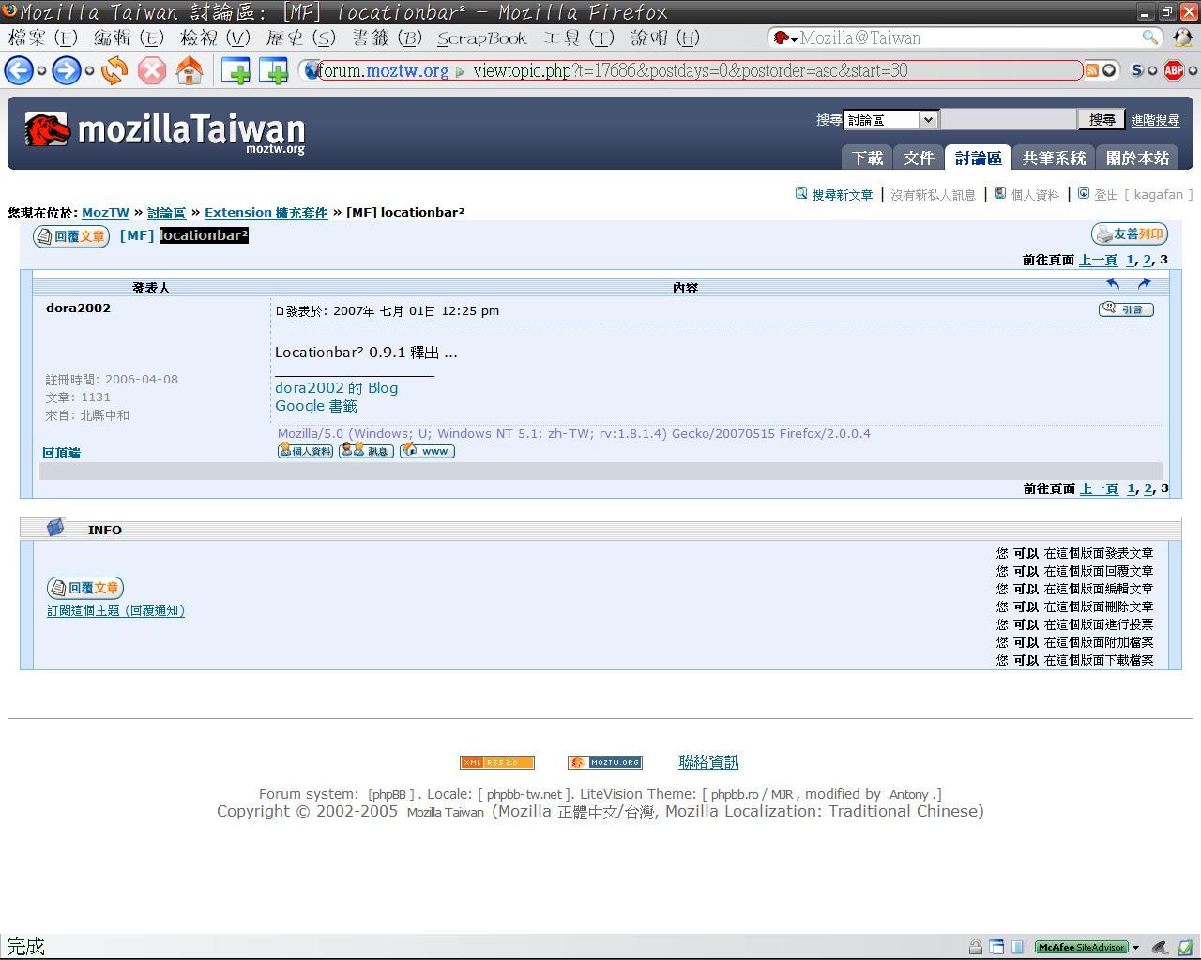The height and width of the screenshot is (960, 1201).
Task: Click the 引言 quote button on post
Action: [x=1126, y=309]
